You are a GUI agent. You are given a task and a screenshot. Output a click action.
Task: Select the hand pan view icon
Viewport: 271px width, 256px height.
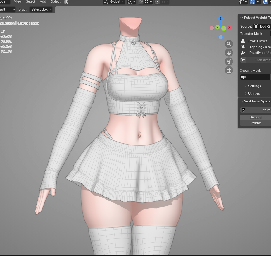(x=229, y=53)
